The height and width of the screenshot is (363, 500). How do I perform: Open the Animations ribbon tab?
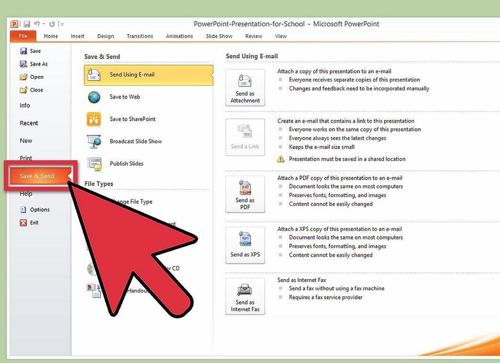click(x=179, y=36)
